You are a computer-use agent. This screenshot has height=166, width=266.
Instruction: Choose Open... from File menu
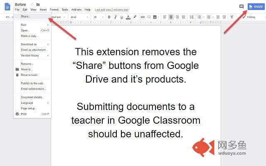coord(32,30)
